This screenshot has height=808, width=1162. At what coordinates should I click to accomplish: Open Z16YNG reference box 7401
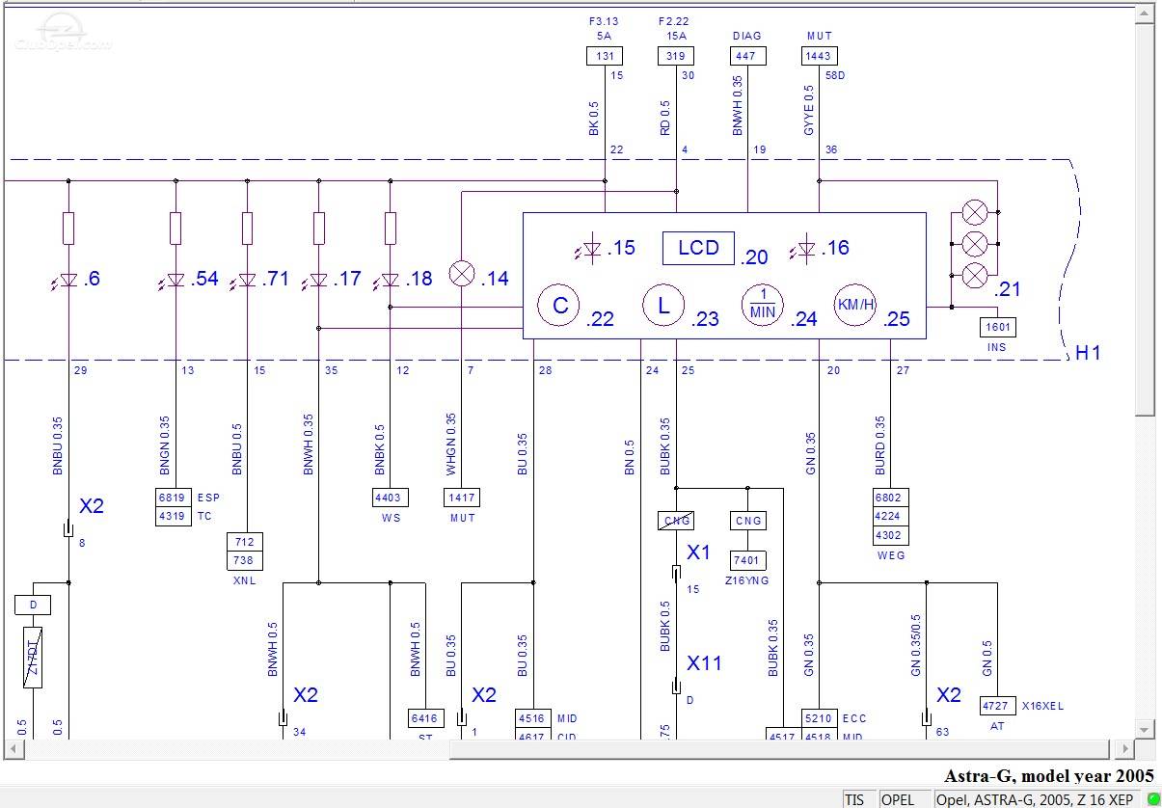click(x=748, y=559)
